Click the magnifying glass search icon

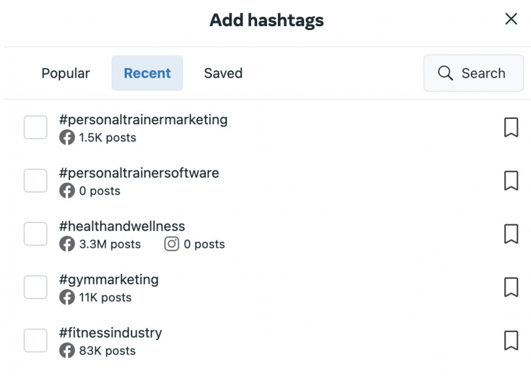point(445,73)
